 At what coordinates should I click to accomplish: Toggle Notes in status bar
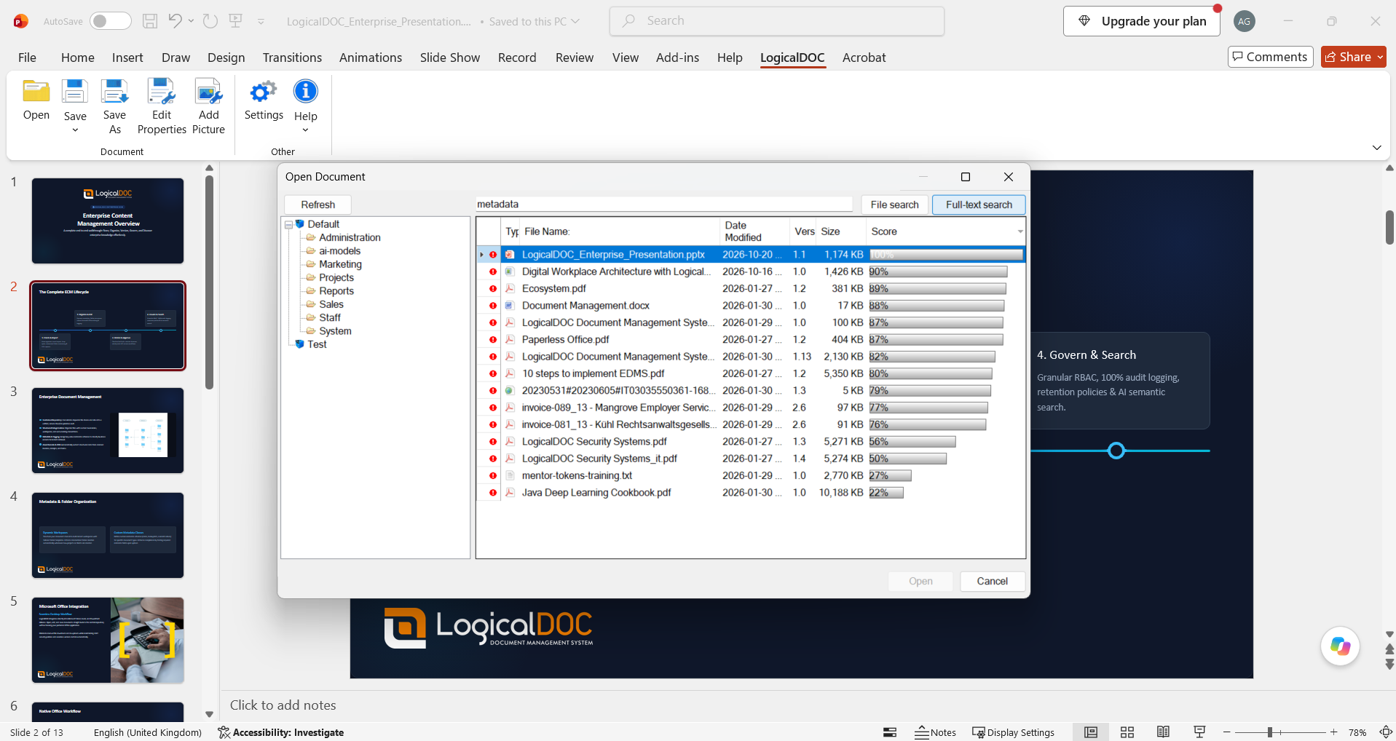point(935,732)
